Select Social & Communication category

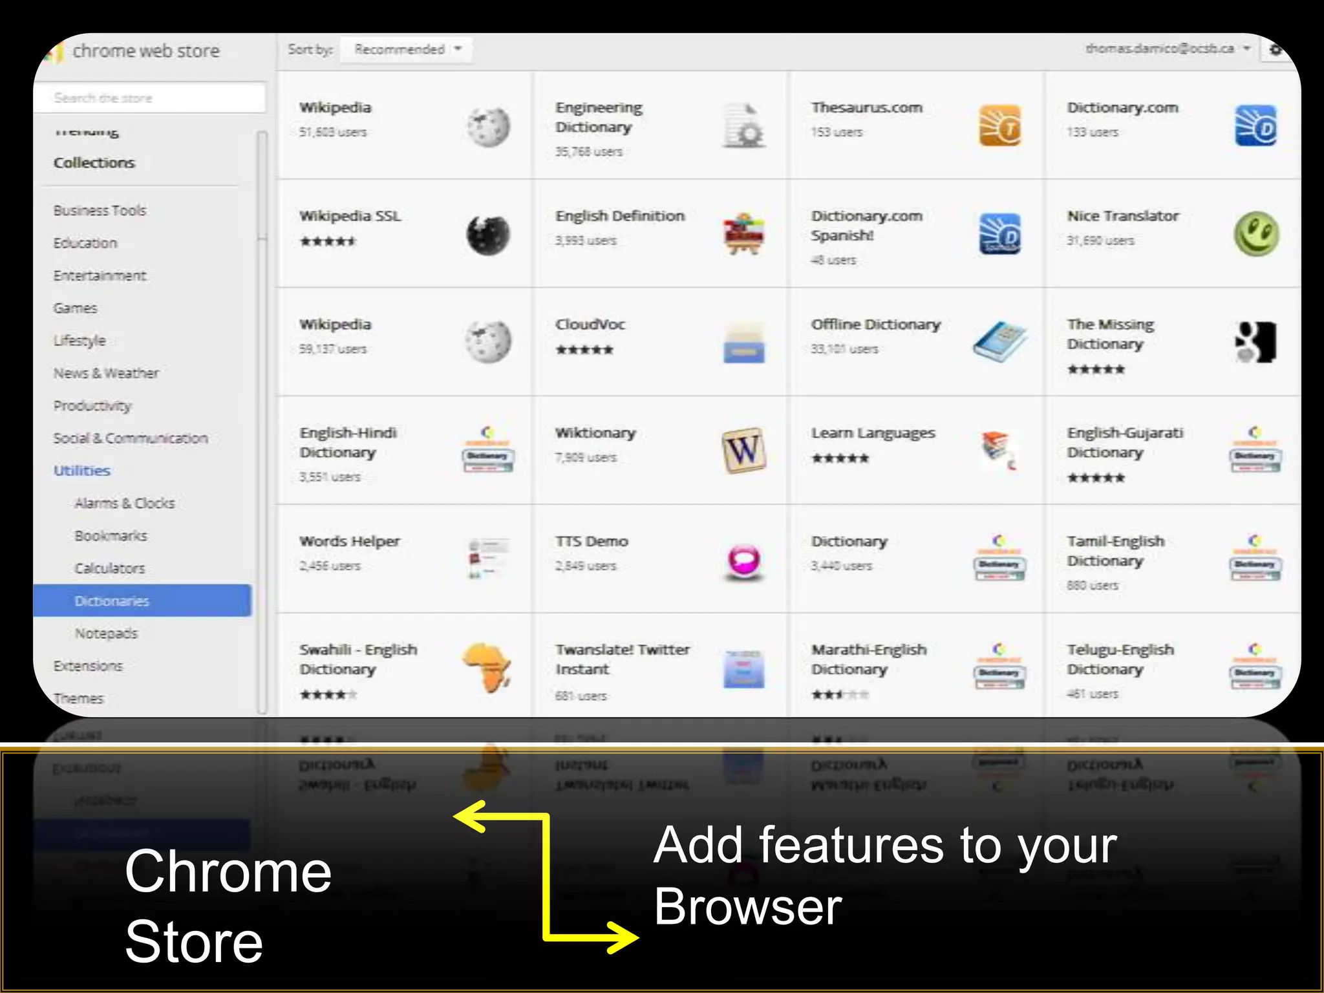131,438
